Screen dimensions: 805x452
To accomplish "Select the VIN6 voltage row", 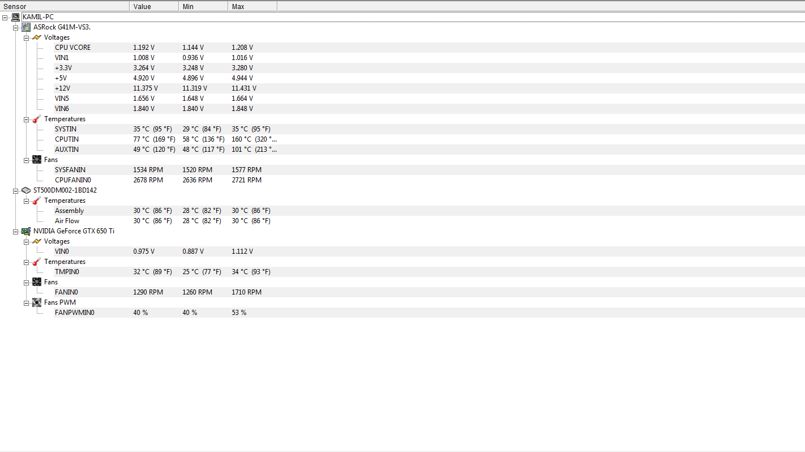I will 429,109.
